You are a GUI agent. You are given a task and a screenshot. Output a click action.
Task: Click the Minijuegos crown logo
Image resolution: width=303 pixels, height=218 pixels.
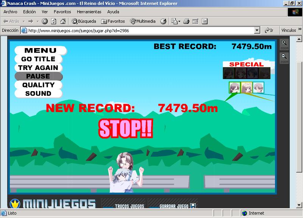tap(15, 204)
